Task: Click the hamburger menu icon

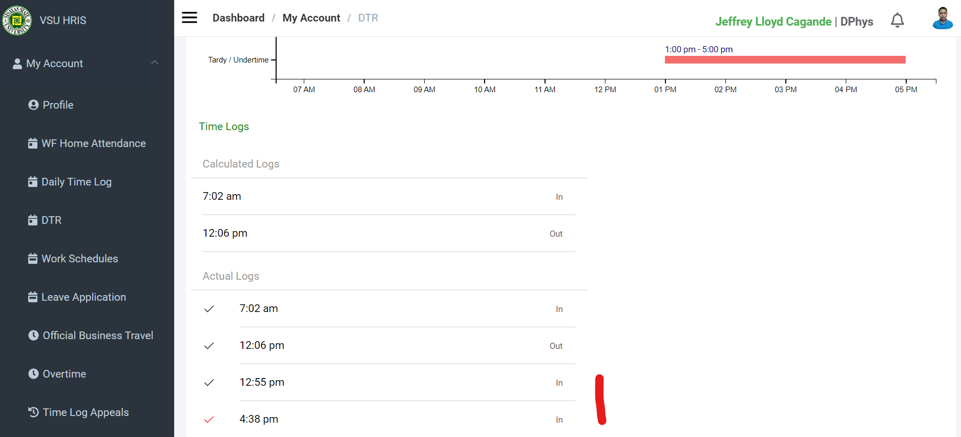Action: 190,18
